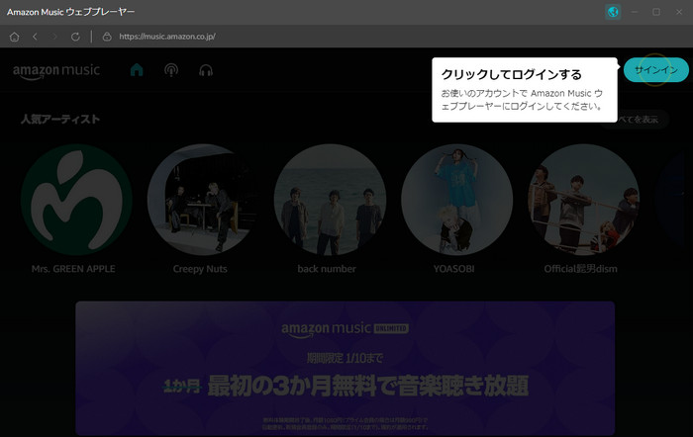Click the Amazon Music logo
The width and height of the screenshot is (693, 437).
pyautogui.click(x=56, y=71)
